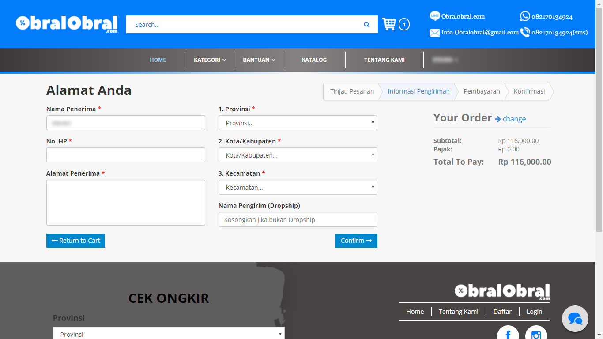Click into the No. HP field

[x=125, y=155]
